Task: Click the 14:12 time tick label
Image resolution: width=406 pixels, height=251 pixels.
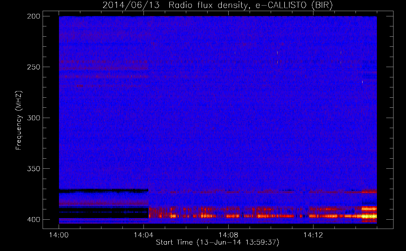Action: pyautogui.click(x=313, y=235)
